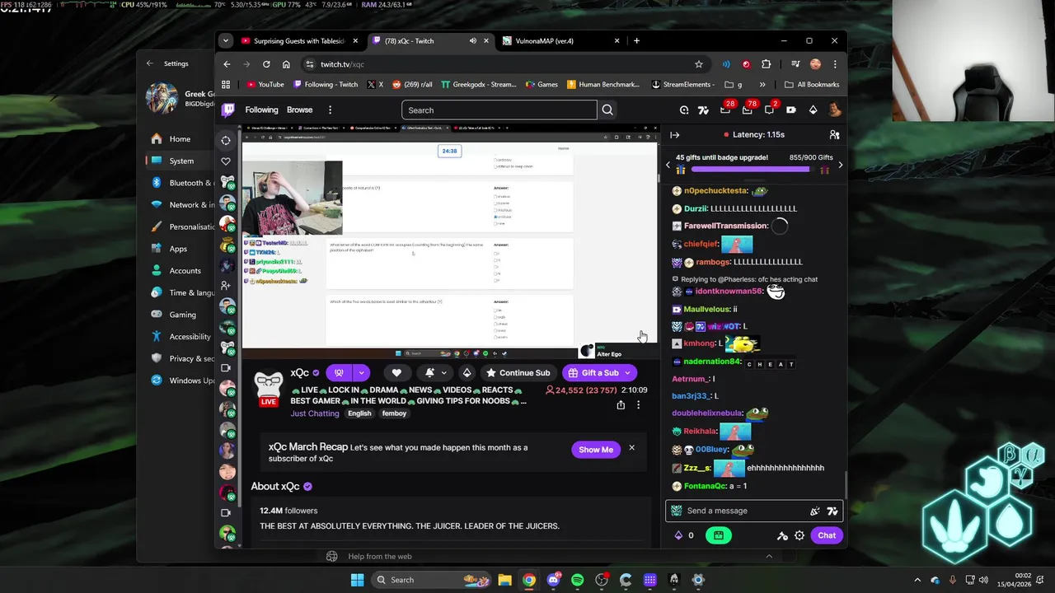Open notification bell dropdown arrow
This screenshot has width=1055, height=593.
point(443,373)
